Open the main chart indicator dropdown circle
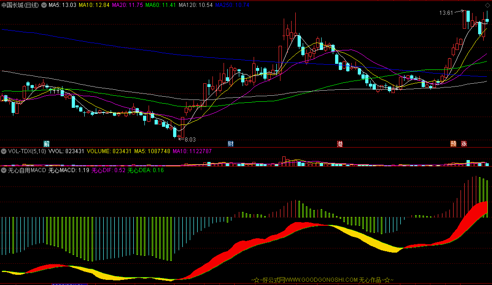Viewport: 492px width, 285px height. point(44,5)
